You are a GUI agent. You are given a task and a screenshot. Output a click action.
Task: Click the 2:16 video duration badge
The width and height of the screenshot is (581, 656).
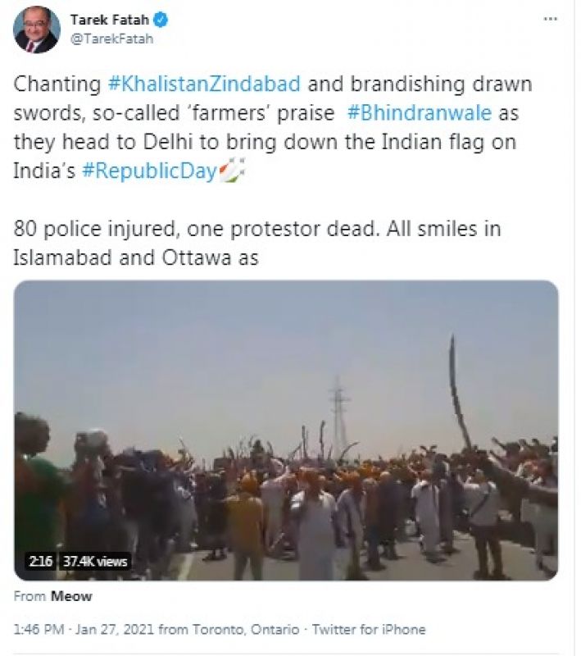coord(40,561)
